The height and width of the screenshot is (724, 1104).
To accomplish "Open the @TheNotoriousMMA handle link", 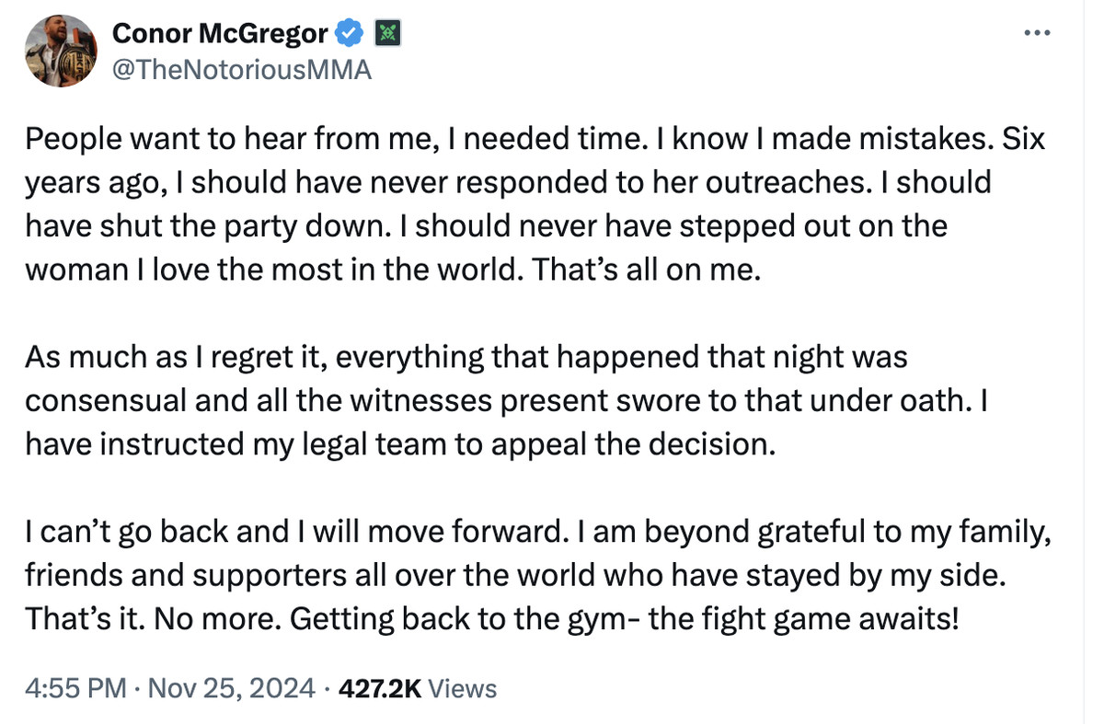I will click(x=241, y=69).
